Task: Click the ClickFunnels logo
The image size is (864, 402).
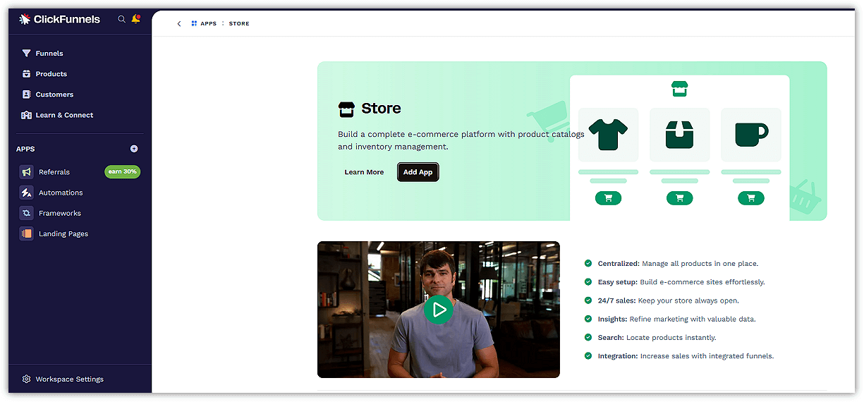Action: 60,19
